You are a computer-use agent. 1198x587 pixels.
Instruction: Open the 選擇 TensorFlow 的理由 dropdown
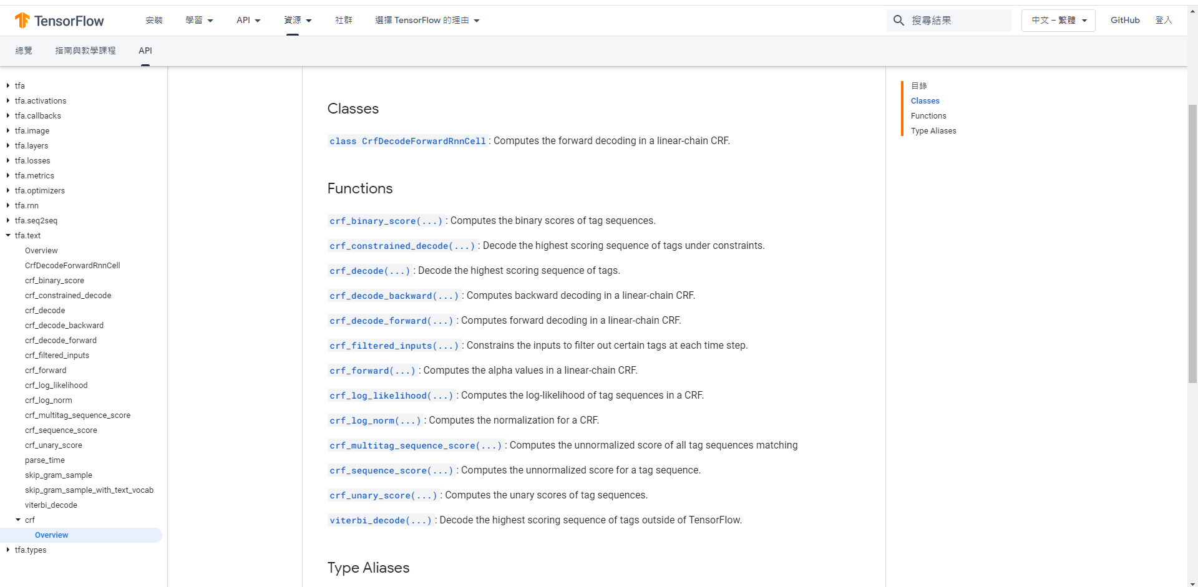click(x=427, y=20)
